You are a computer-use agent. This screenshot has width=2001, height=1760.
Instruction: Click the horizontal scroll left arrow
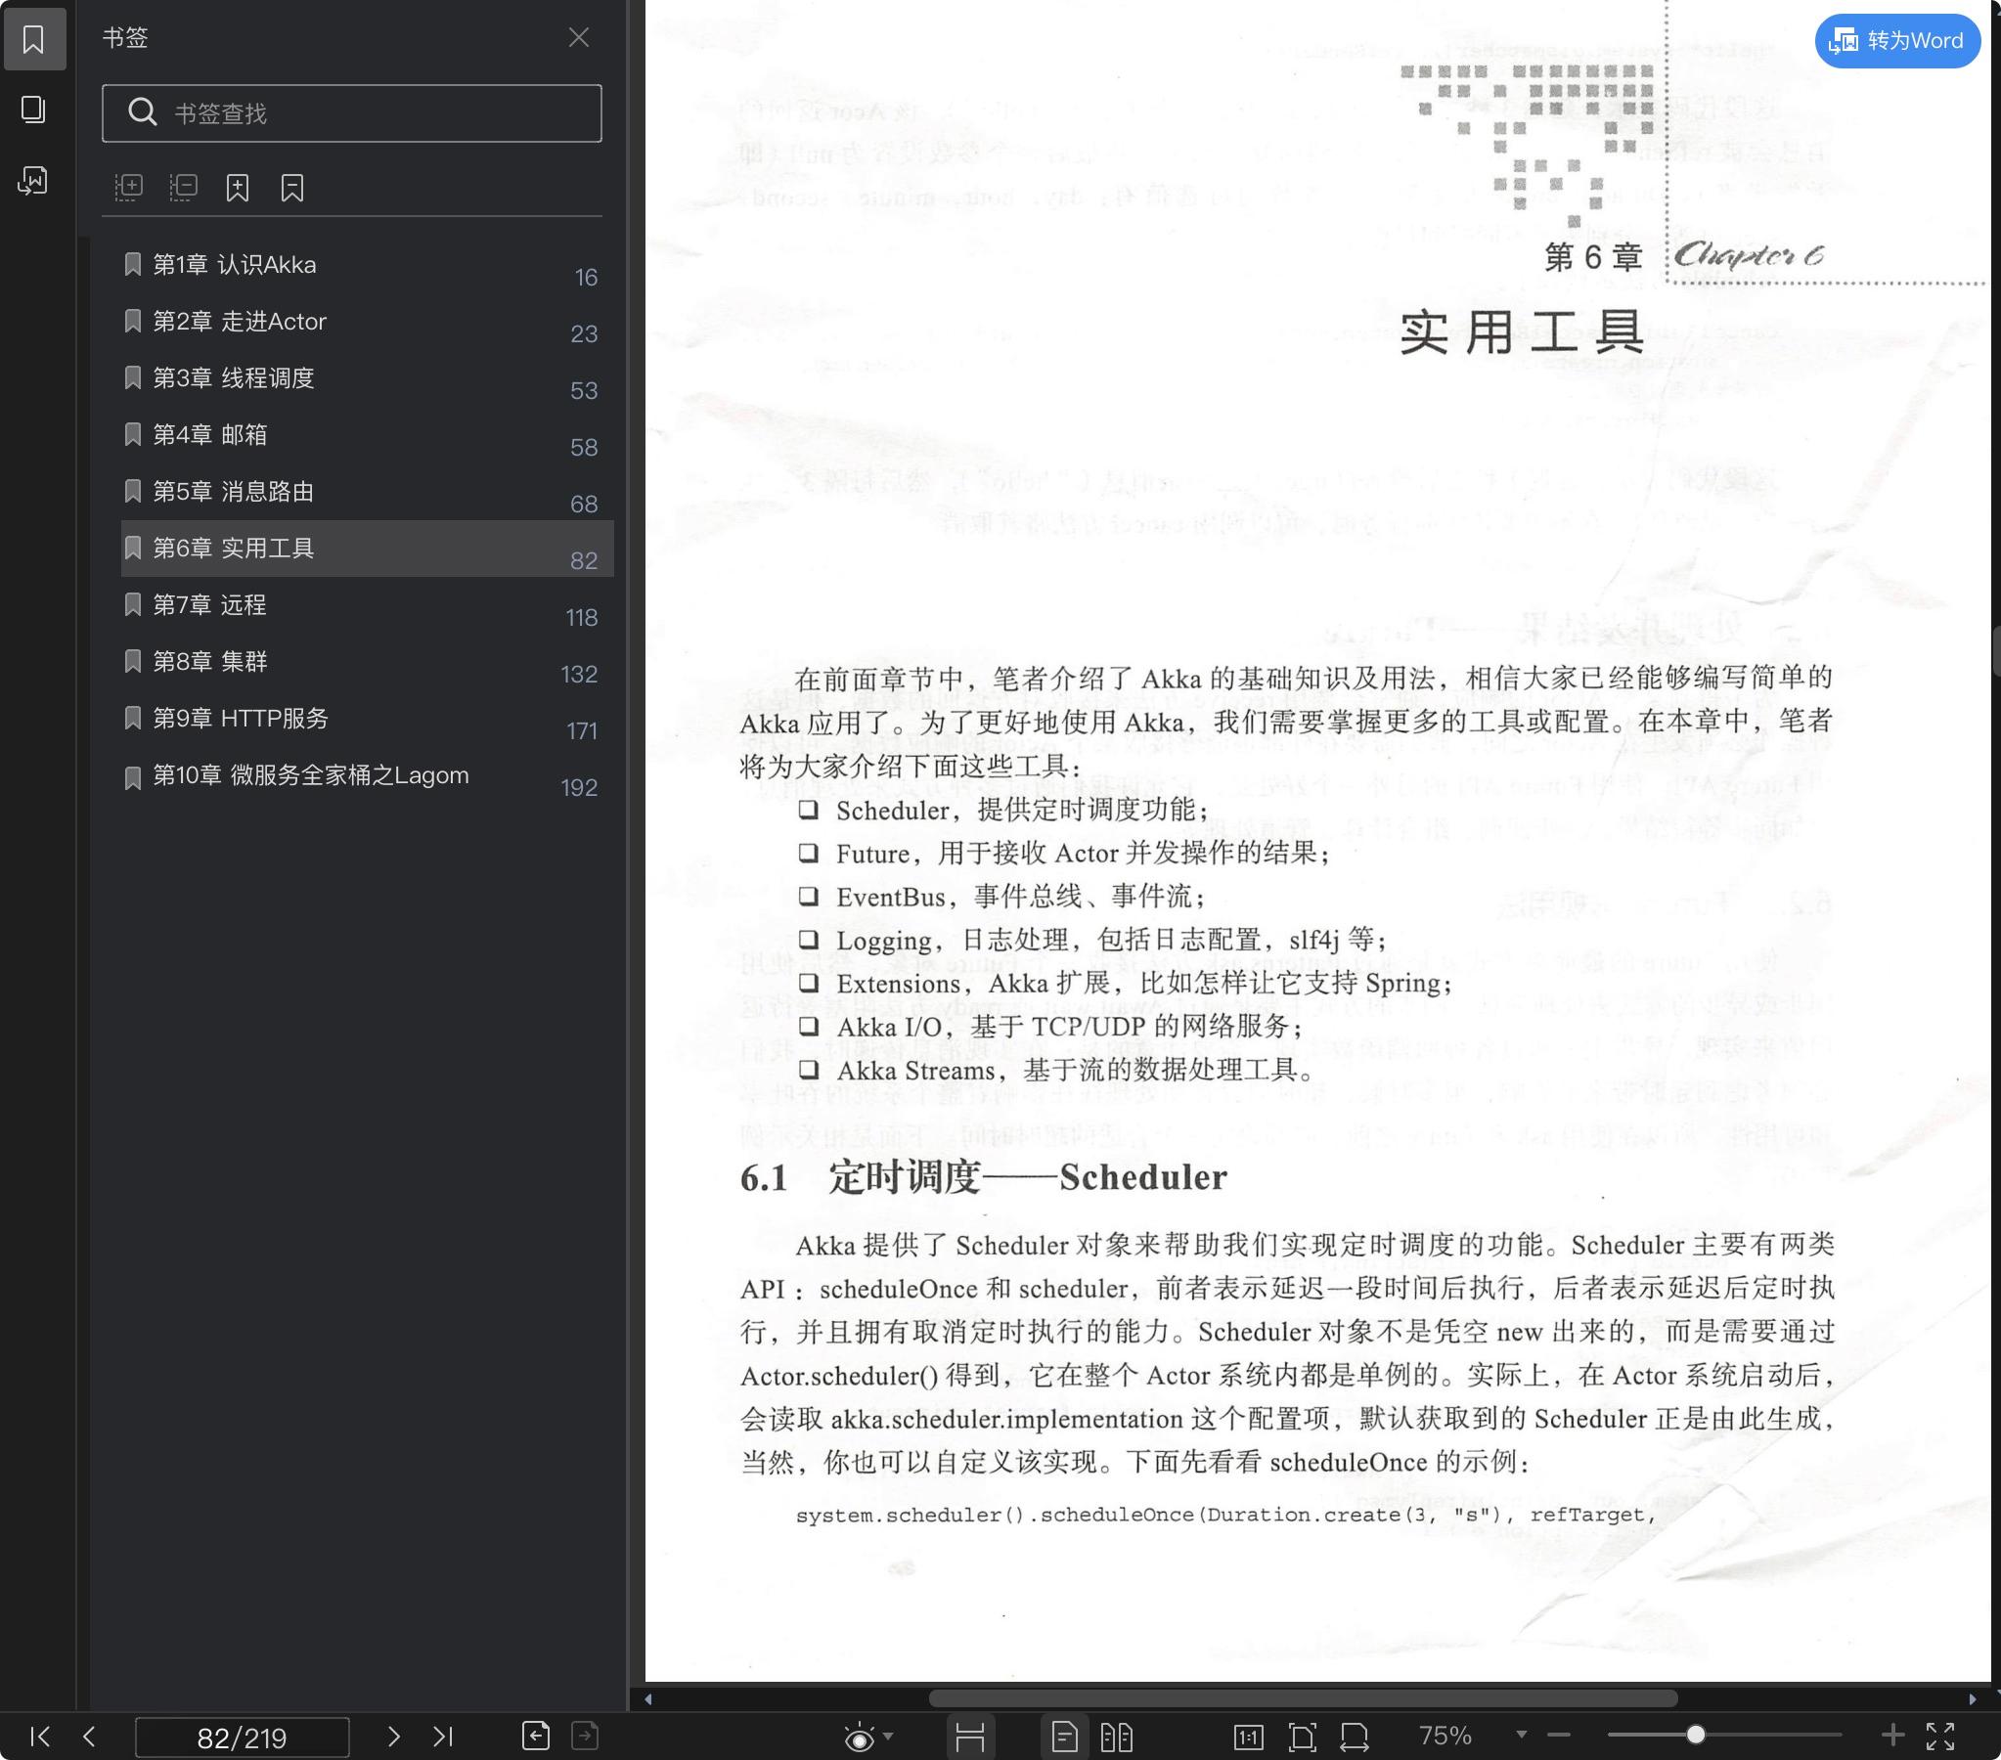[648, 1698]
